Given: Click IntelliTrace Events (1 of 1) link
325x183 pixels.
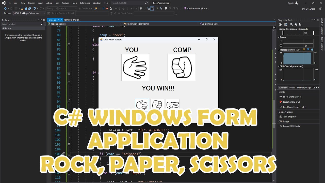Looking at the screenshot, I should click(x=295, y=107).
